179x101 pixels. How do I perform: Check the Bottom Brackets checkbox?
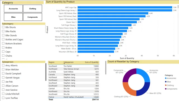[3, 43]
